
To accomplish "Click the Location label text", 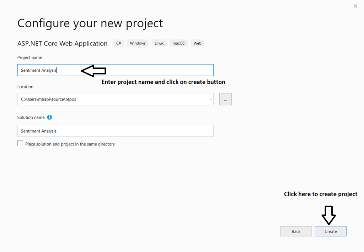I will tap(25, 87).
